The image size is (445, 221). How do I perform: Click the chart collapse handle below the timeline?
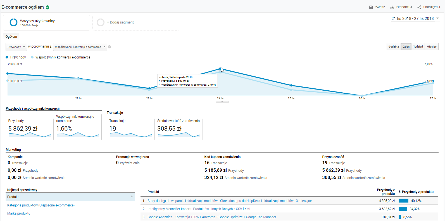click(222, 102)
